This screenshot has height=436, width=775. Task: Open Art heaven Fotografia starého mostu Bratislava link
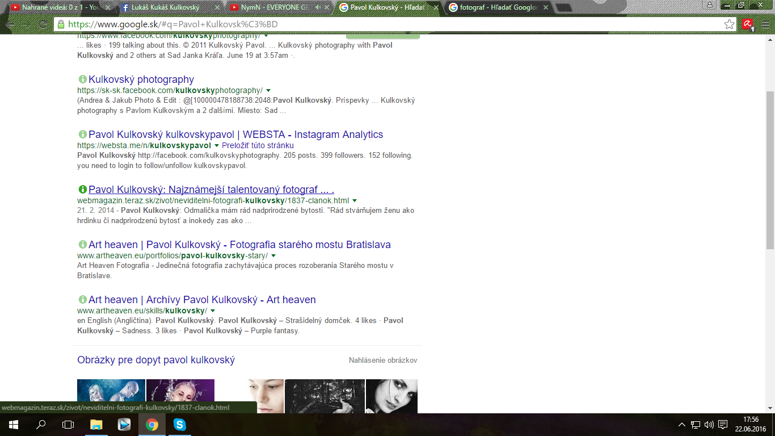(x=239, y=245)
